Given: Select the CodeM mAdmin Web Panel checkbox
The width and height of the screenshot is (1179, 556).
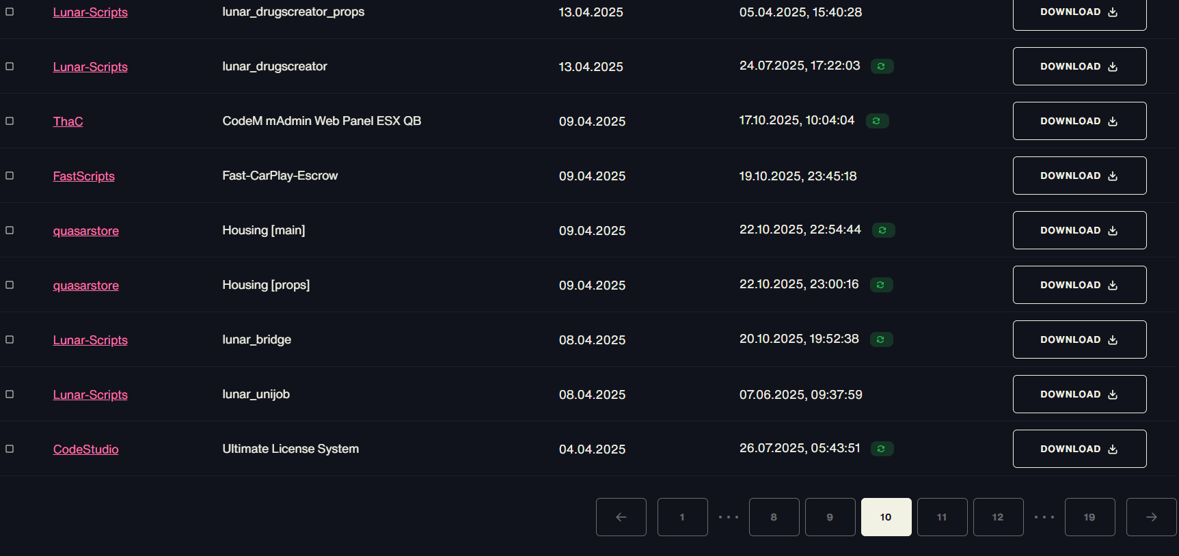Looking at the screenshot, I should pos(10,121).
